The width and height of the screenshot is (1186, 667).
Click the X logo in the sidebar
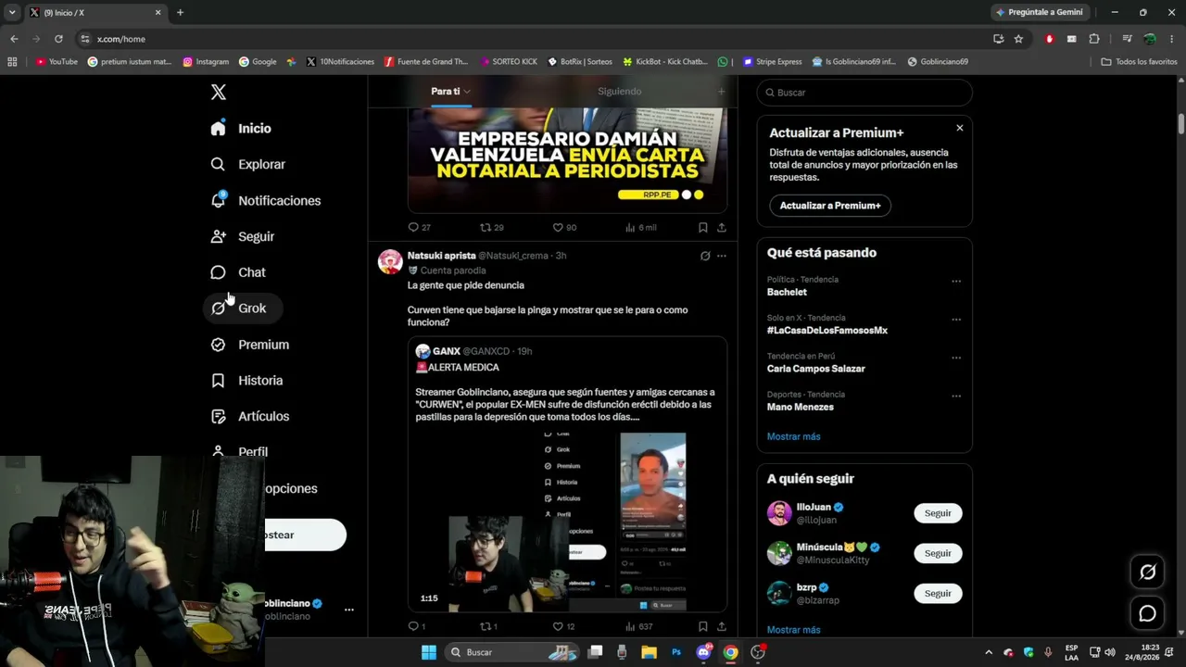click(218, 92)
